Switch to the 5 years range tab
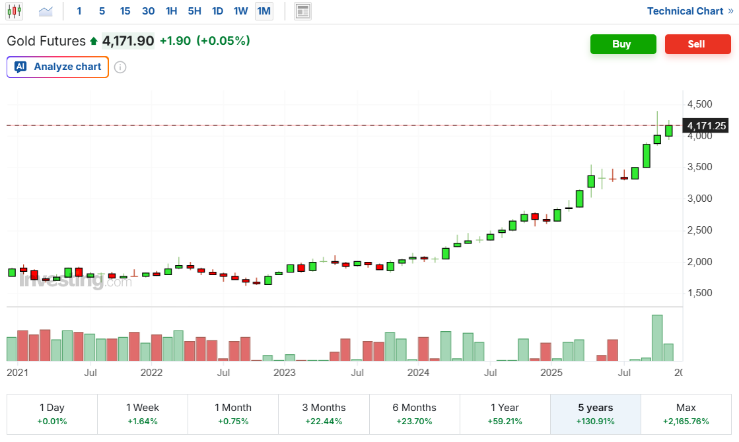The height and width of the screenshot is (442, 739). point(595,414)
